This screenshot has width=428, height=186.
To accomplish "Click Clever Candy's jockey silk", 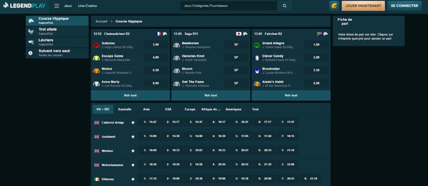I will (257, 58).
